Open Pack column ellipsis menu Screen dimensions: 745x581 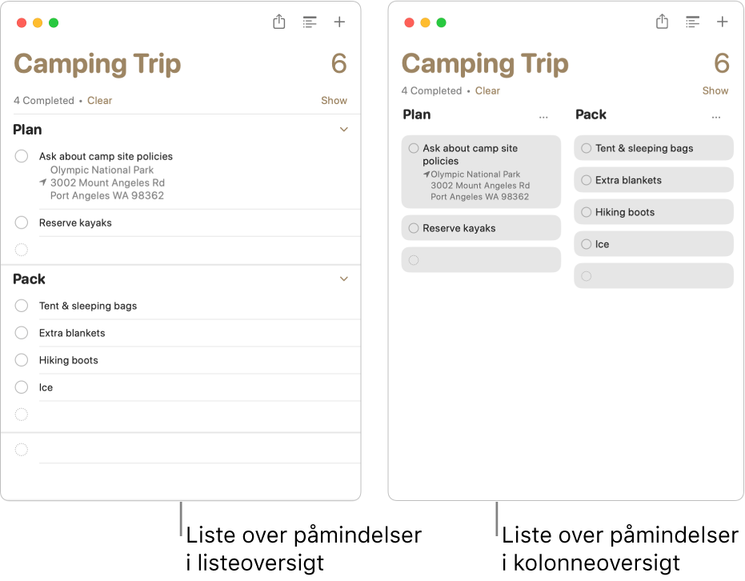click(716, 117)
